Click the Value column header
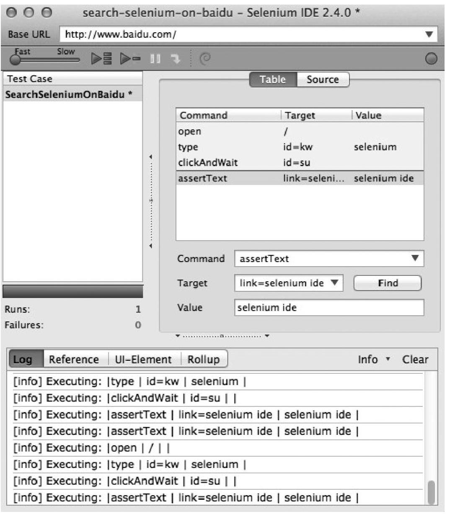The height and width of the screenshot is (514, 450). pos(388,115)
